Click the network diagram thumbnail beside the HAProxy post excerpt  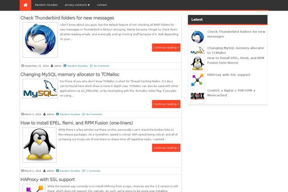click(34, 188)
